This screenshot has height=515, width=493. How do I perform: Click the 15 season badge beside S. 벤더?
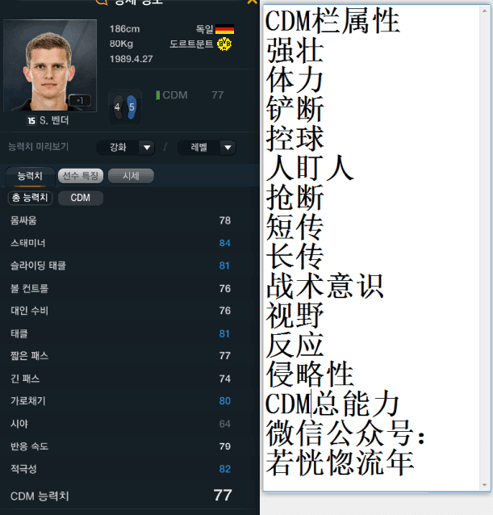click(x=31, y=121)
